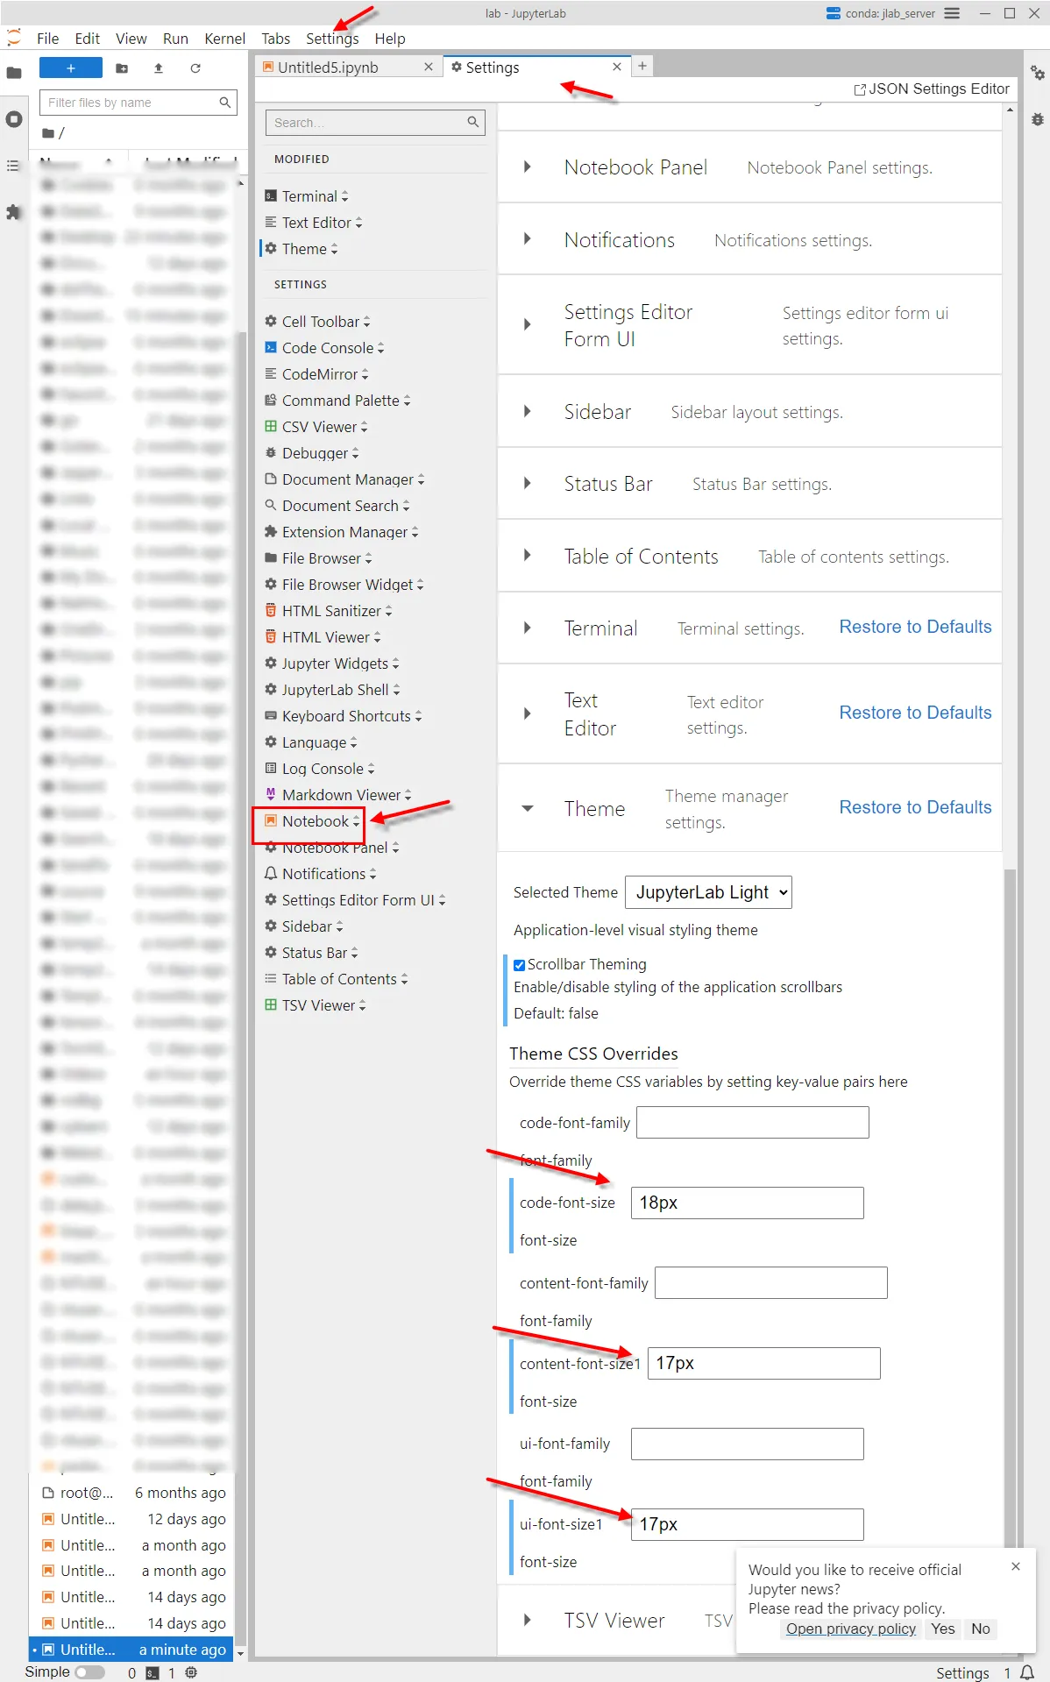Uncheck the Scrollbar Theming checkbox
This screenshot has height=1682, width=1050.
point(520,965)
